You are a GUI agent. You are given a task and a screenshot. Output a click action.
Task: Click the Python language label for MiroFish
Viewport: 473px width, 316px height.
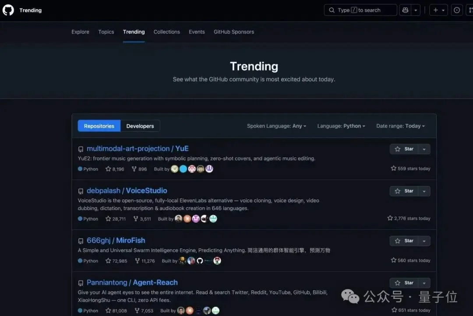[x=88, y=261]
